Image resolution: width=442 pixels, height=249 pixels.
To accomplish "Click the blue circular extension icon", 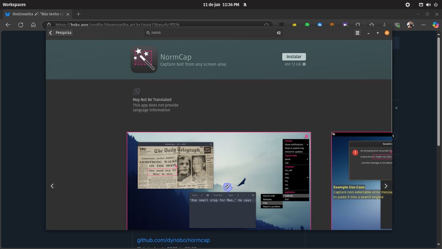I will tap(320, 25).
